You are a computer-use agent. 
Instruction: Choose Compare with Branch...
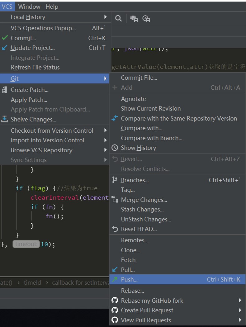tap(177, 138)
